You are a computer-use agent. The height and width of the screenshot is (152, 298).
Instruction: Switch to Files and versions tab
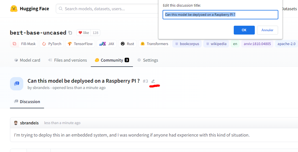(67, 60)
